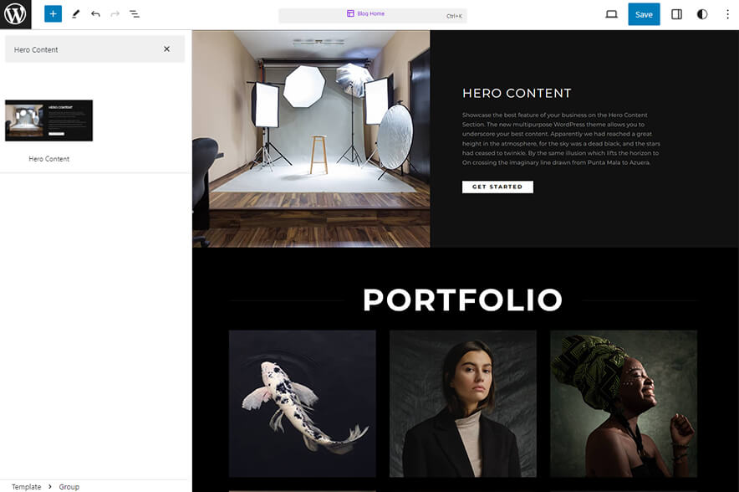Undo the last change
This screenshot has width=739, height=492.
(x=94, y=13)
